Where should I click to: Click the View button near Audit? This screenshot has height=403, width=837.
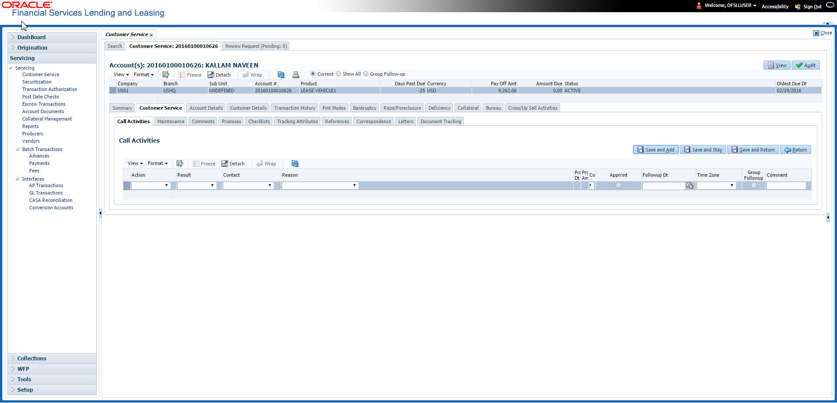pyautogui.click(x=777, y=65)
